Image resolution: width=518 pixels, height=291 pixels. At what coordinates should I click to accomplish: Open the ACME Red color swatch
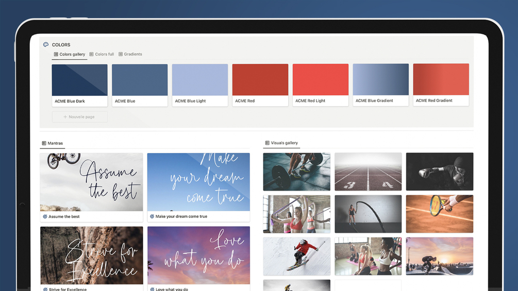tap(260, 80)
